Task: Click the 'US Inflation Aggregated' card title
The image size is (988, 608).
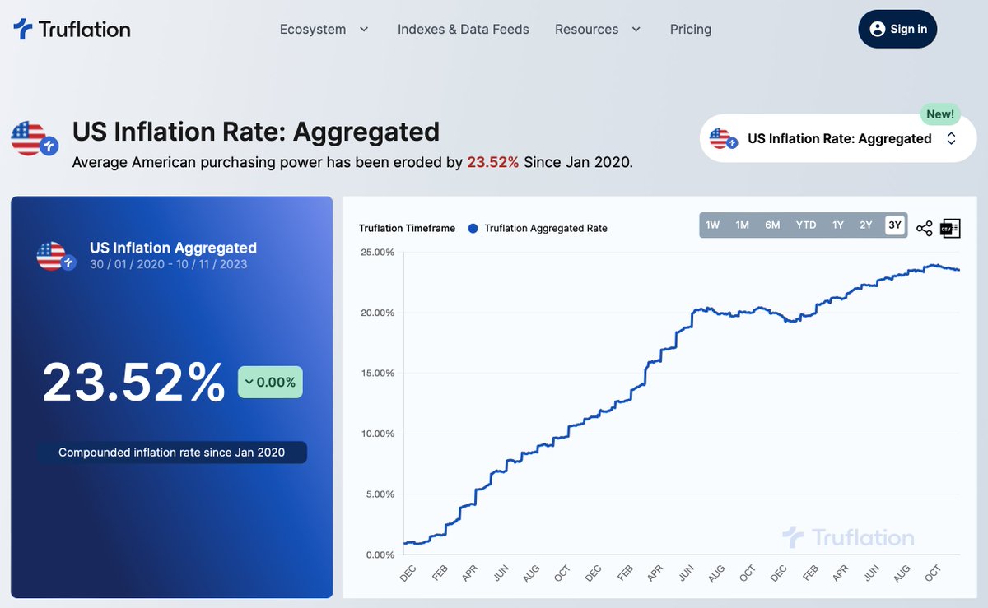Action: tap(173, 248)
